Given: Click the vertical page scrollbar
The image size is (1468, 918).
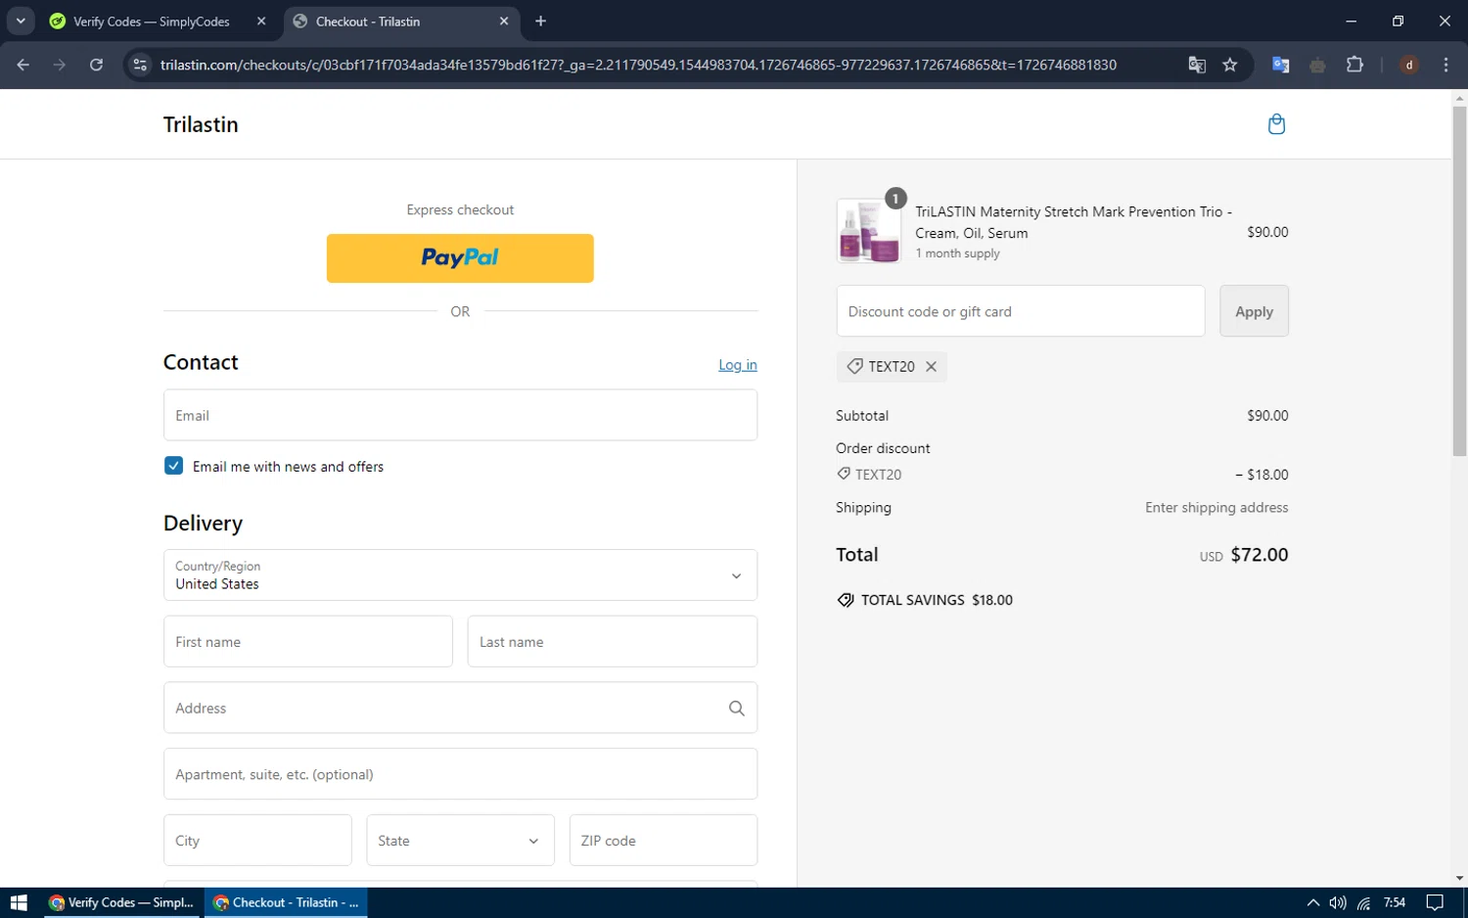Looking at the screenshot, I should [1459, 281].
